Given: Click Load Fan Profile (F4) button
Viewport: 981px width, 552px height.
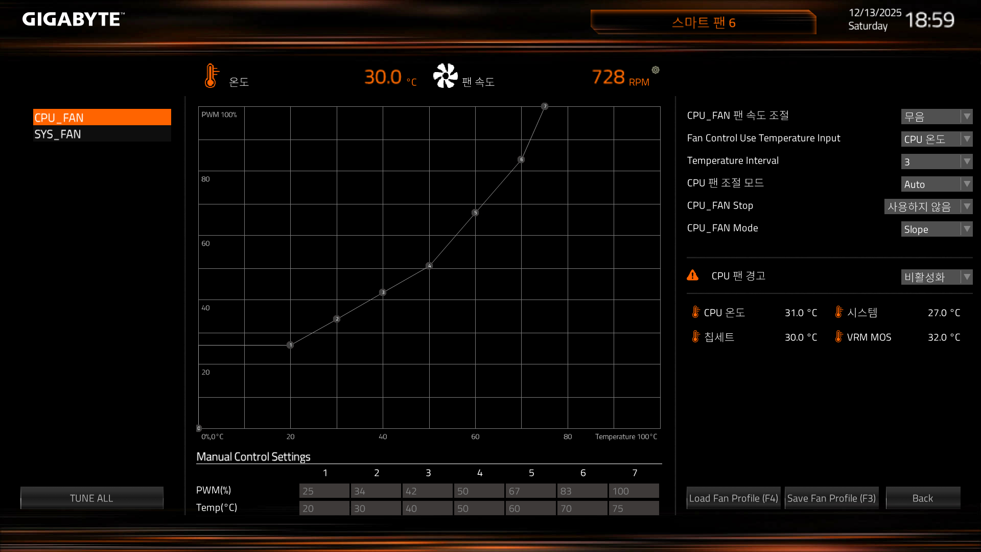Looking at the screenshot, I should (x=733, y=498).
